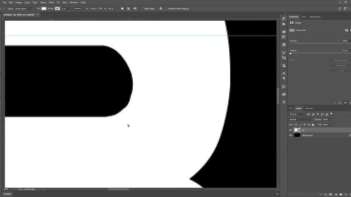Open the Select menu
Viewport: 351px width, 197px height.
(43, 2)
